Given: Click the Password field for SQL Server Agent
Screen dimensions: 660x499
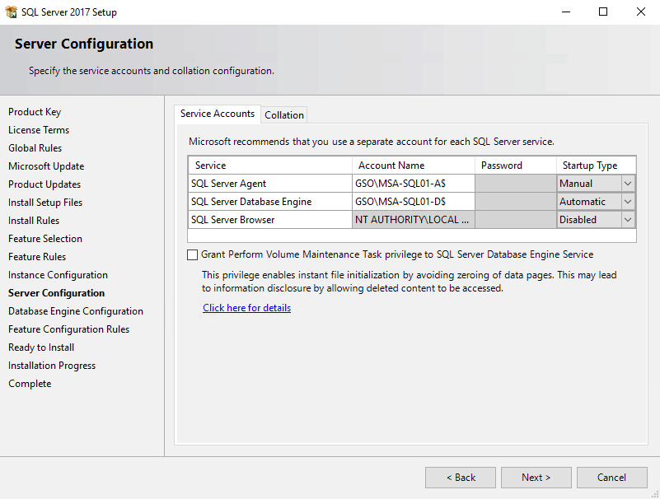Looking at the screenshot, I should pos(516,184).
